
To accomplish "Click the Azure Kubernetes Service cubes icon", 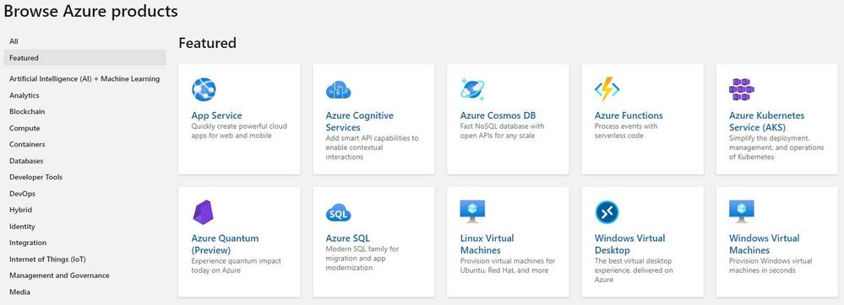I will click(x=742, y=89).
